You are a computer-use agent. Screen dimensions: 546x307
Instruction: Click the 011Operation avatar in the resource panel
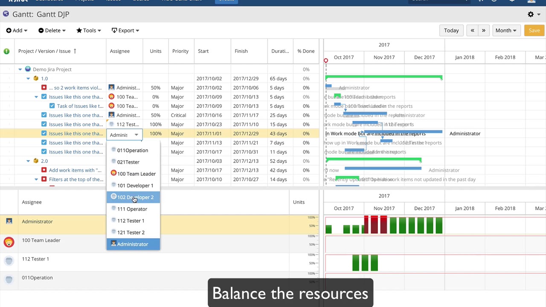pyautogui.click(x=9, y=279)
